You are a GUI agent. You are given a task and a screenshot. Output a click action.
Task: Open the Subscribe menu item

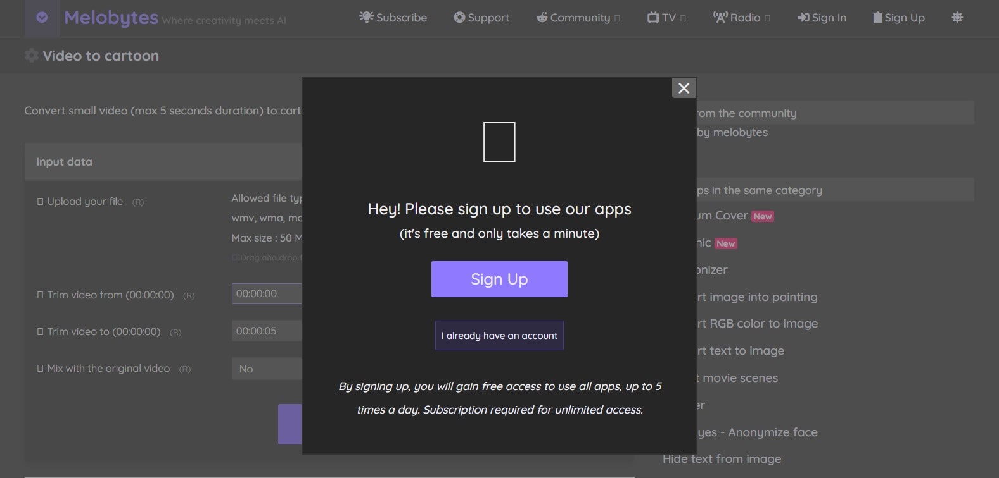tap(393, 18)
